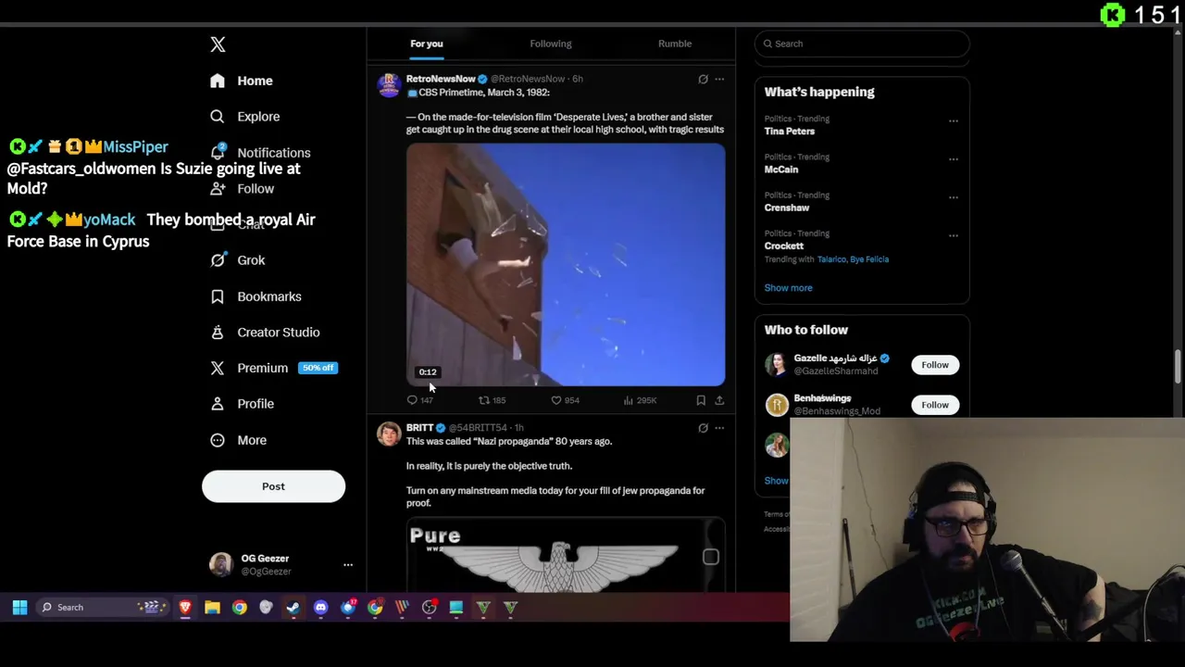Bookmark the RetroNewsNow post
Image resolution: width=1185 pixels, height=667 pixels.
point(701,400)
